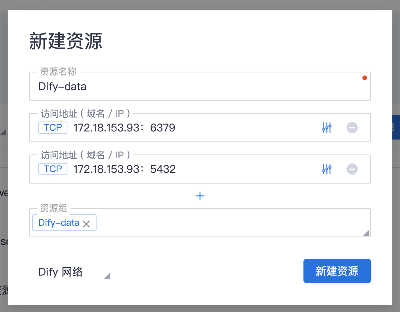The width and height of the screenshot is (400, 312).
Task: Open advanced settings for the 6379 address
Action: (326, 128)
